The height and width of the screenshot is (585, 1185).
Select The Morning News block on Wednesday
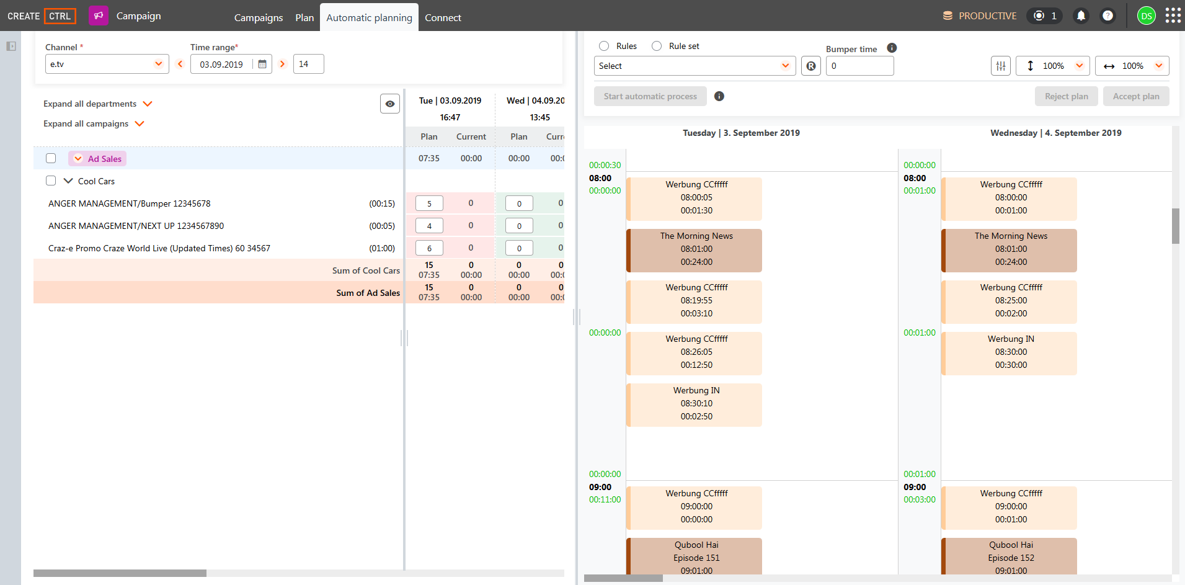(1009, 251)
